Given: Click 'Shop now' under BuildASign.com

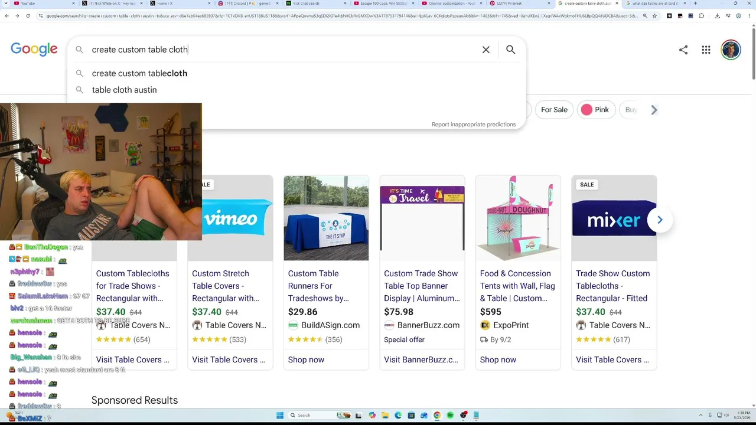Looking at the screenshot, I should point(306,359).
